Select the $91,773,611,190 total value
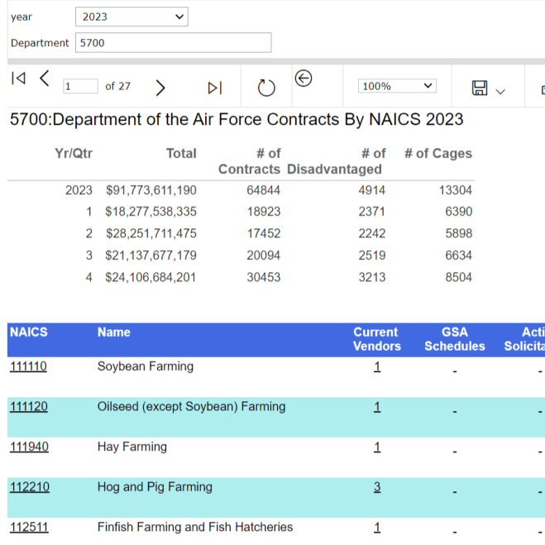 (x=151, y=190)
